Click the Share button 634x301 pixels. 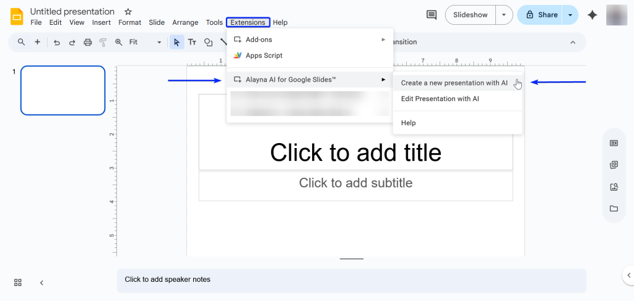tap(541, 15)
